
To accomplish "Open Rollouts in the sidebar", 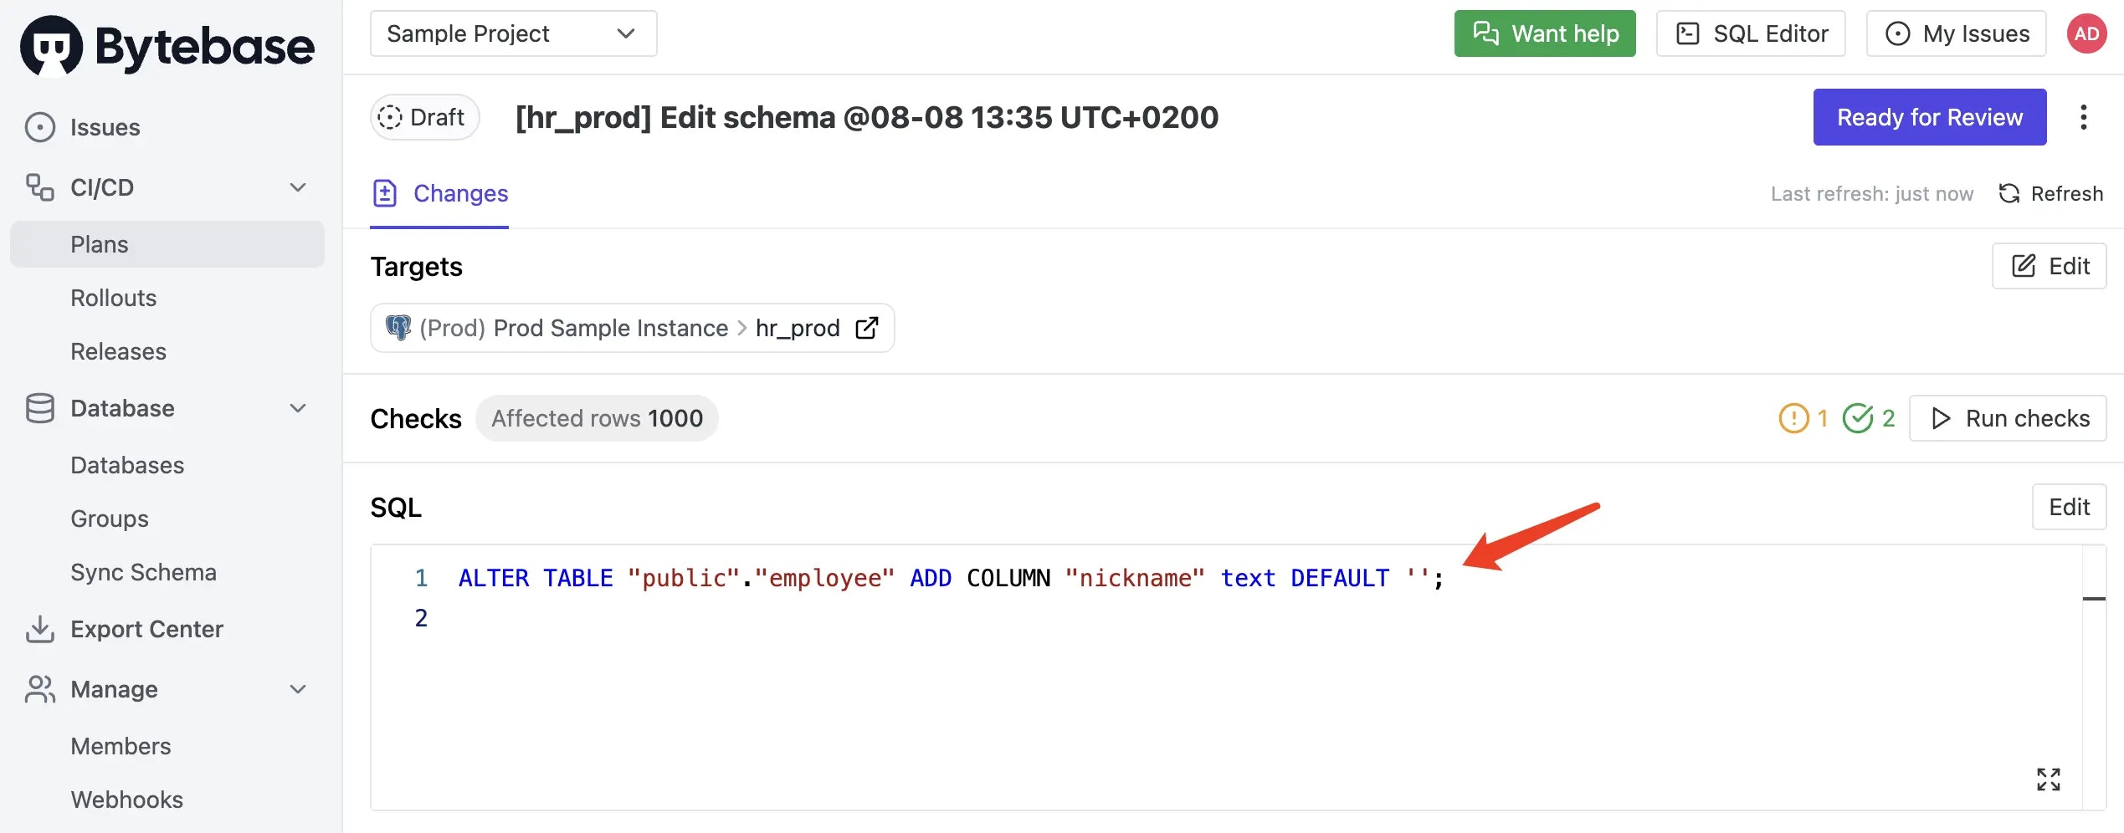I will (x=114, y=298).
